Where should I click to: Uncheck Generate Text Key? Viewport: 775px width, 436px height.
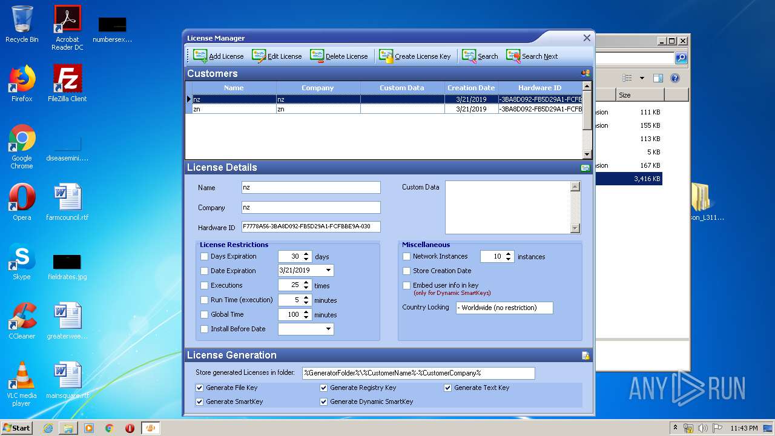[x=448, y=388]
